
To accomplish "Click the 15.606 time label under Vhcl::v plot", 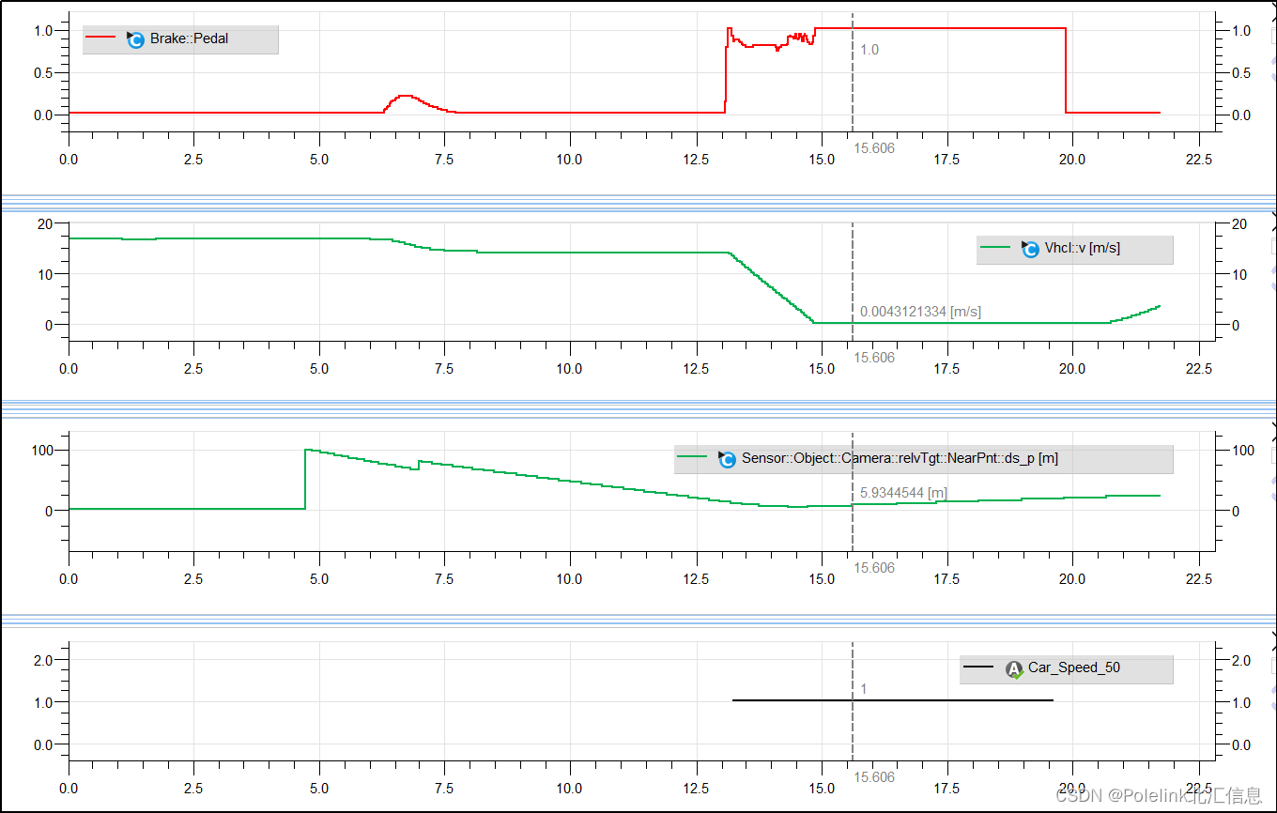I will point(874,358).
